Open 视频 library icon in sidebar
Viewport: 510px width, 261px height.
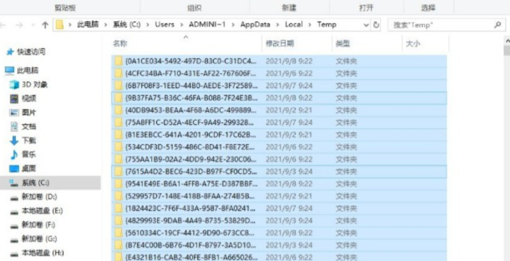[x=14, y=98]
